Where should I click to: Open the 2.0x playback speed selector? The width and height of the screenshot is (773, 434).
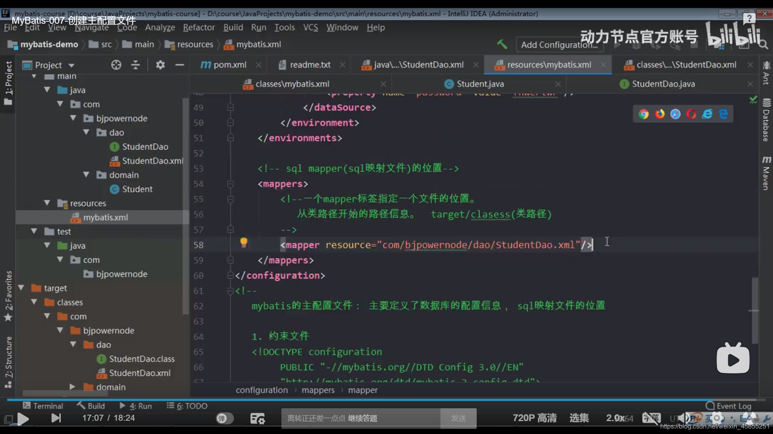[x=616, y=418]
